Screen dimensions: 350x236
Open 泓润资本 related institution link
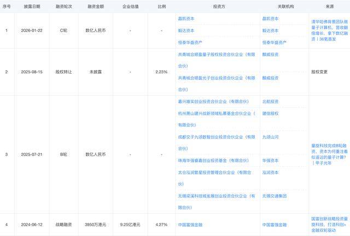coord(270,172)
